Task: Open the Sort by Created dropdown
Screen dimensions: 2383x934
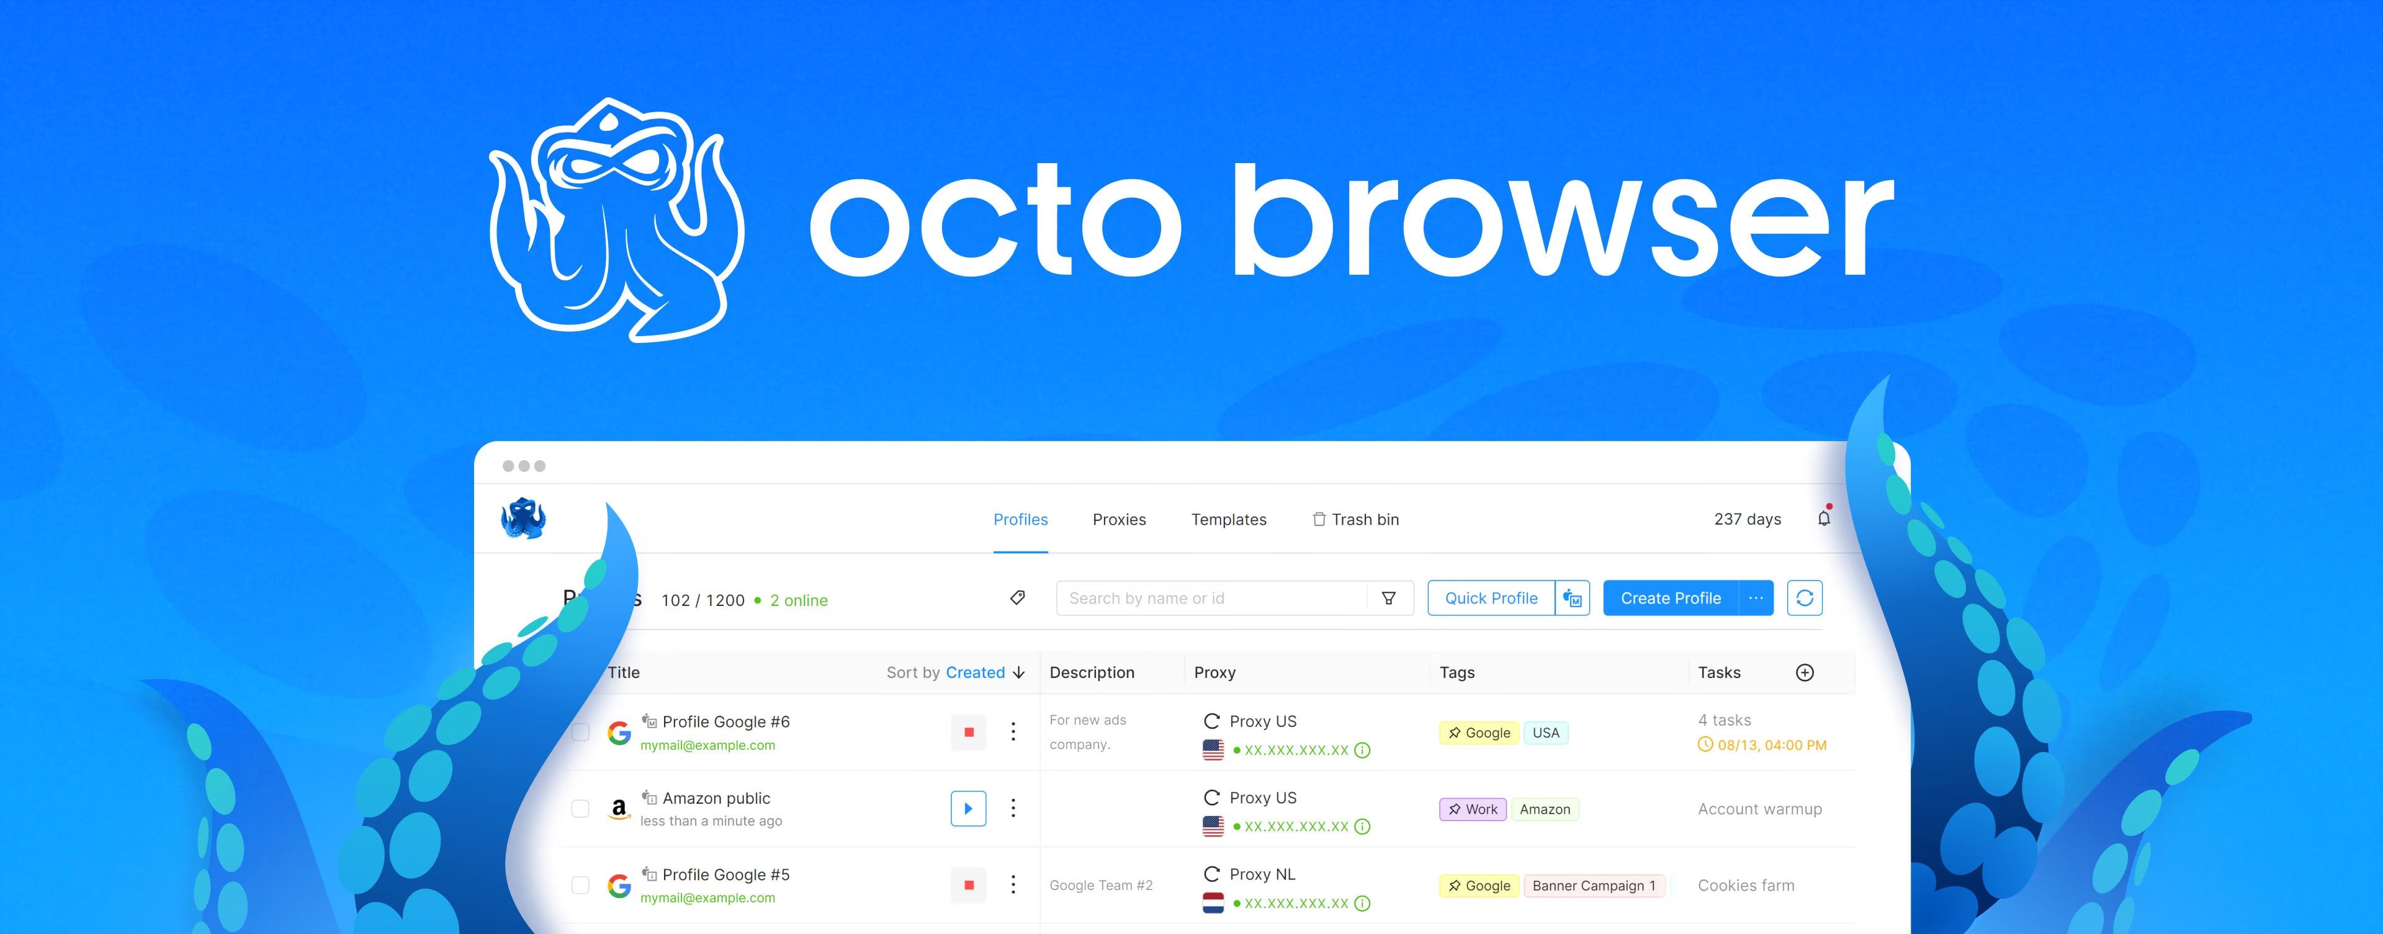Action: (x=975, y=672)
